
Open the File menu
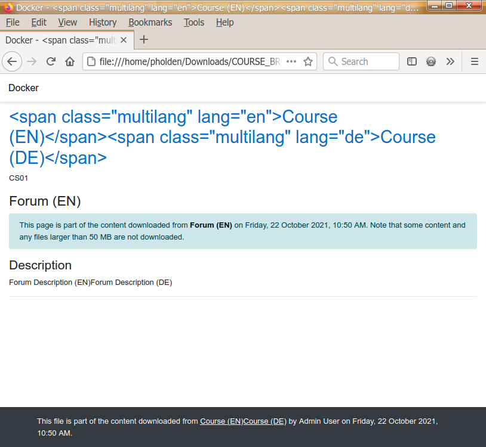pos(13,22)
